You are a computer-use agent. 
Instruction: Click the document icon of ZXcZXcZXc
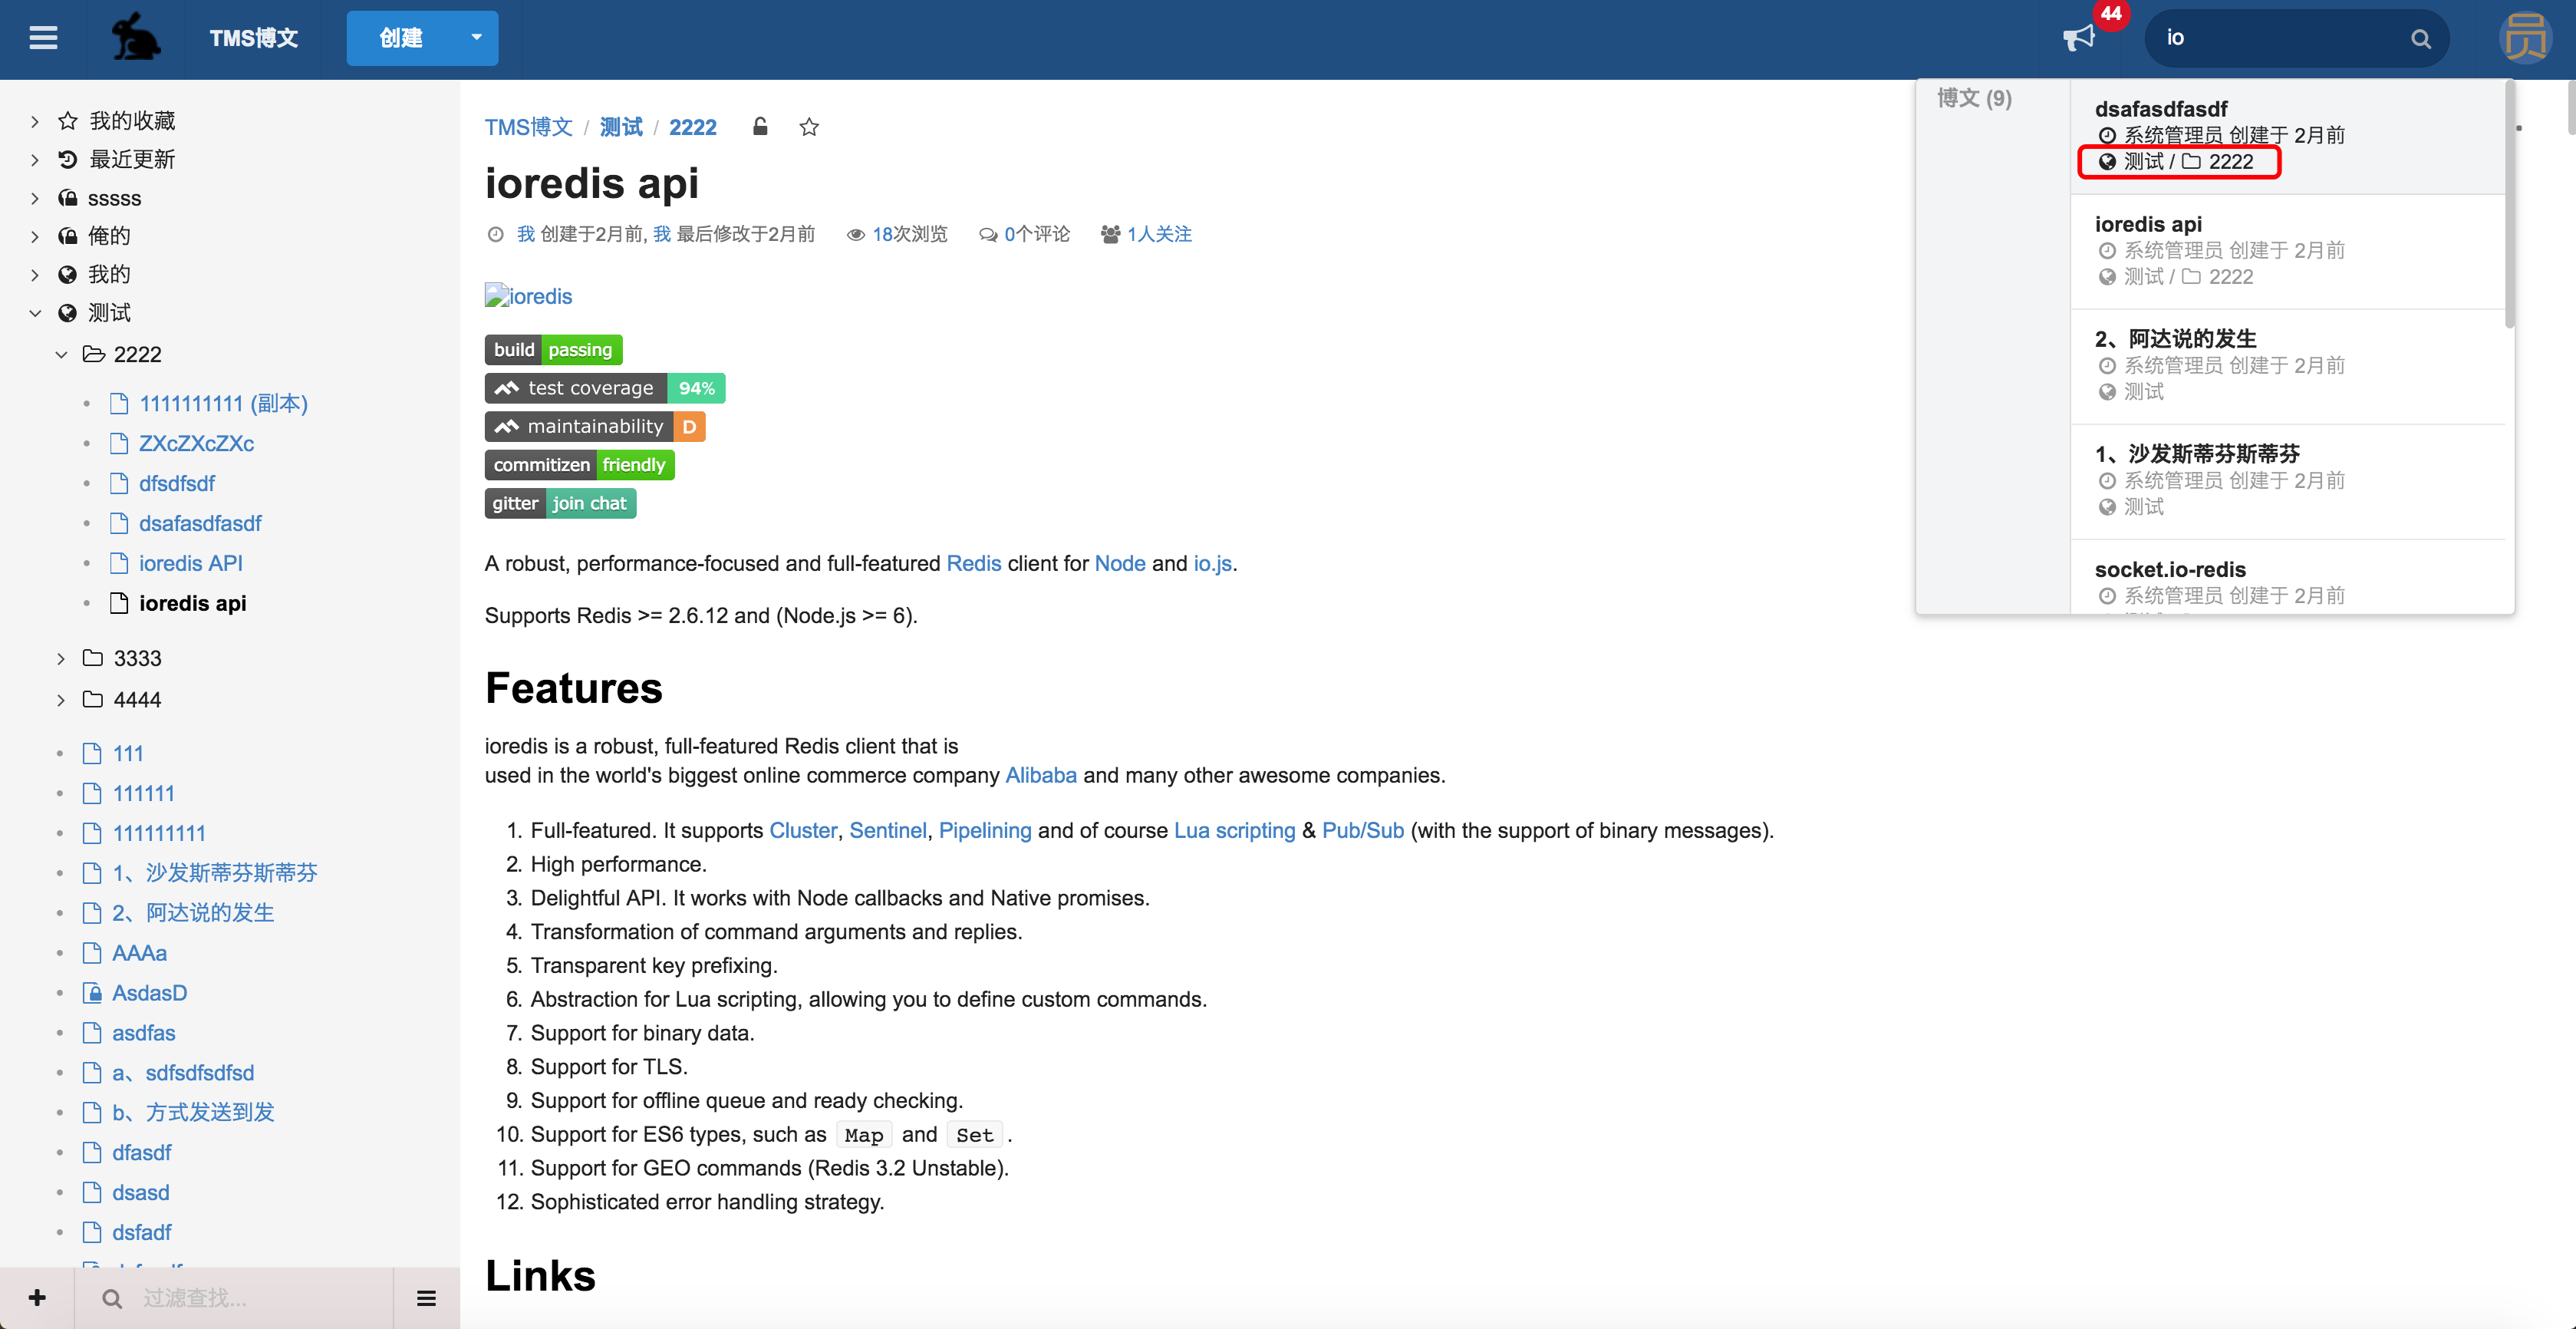(119, 443)
